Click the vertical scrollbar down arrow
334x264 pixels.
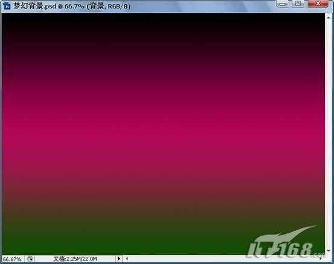329,251
